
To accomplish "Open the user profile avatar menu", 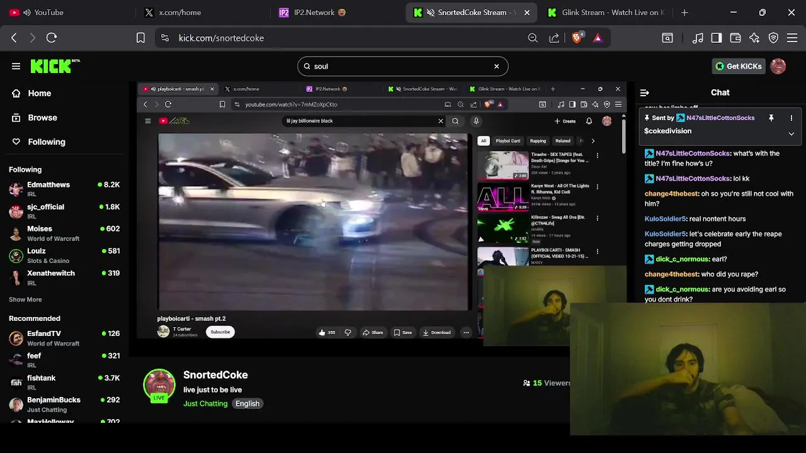I will 778,66.
